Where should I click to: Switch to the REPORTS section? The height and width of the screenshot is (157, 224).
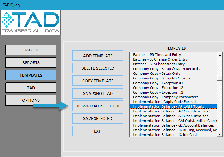pyautogui.click(x=31, y=62)
